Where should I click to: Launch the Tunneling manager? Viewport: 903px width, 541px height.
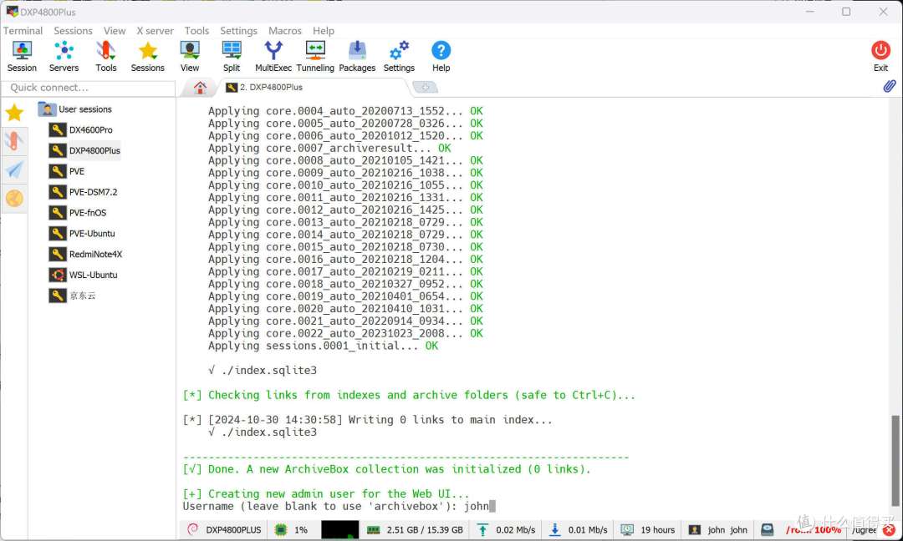tap(315, 56)
